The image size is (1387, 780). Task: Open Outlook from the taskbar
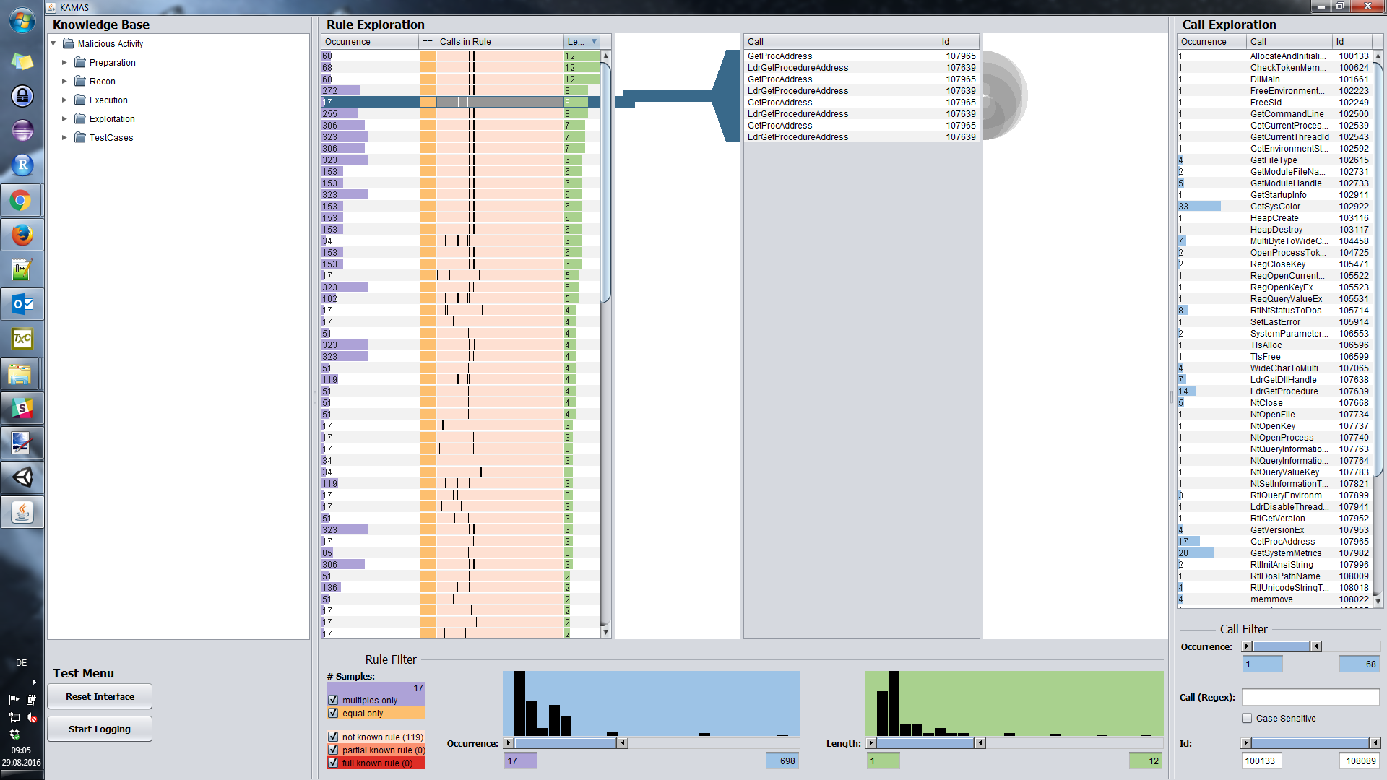pyautogui.click(x=22, y=305)
